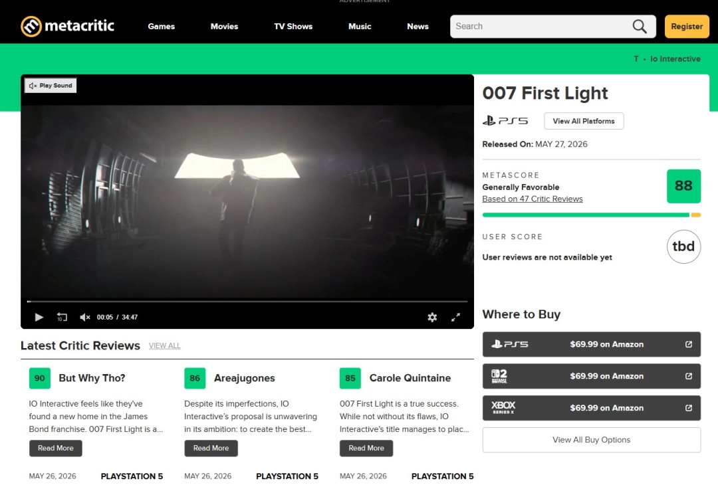
Task: Click the Register button
Action: click(686, 27)
